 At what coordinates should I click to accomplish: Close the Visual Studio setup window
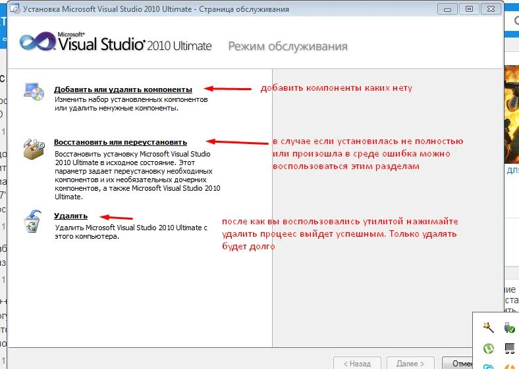click(491, 9)
